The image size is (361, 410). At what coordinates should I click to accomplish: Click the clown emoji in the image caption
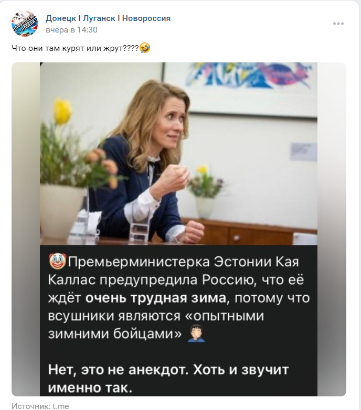pyautogui.click(x=57, y=262)
